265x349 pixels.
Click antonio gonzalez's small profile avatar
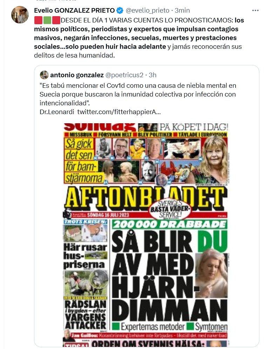(x=44, y=75)
